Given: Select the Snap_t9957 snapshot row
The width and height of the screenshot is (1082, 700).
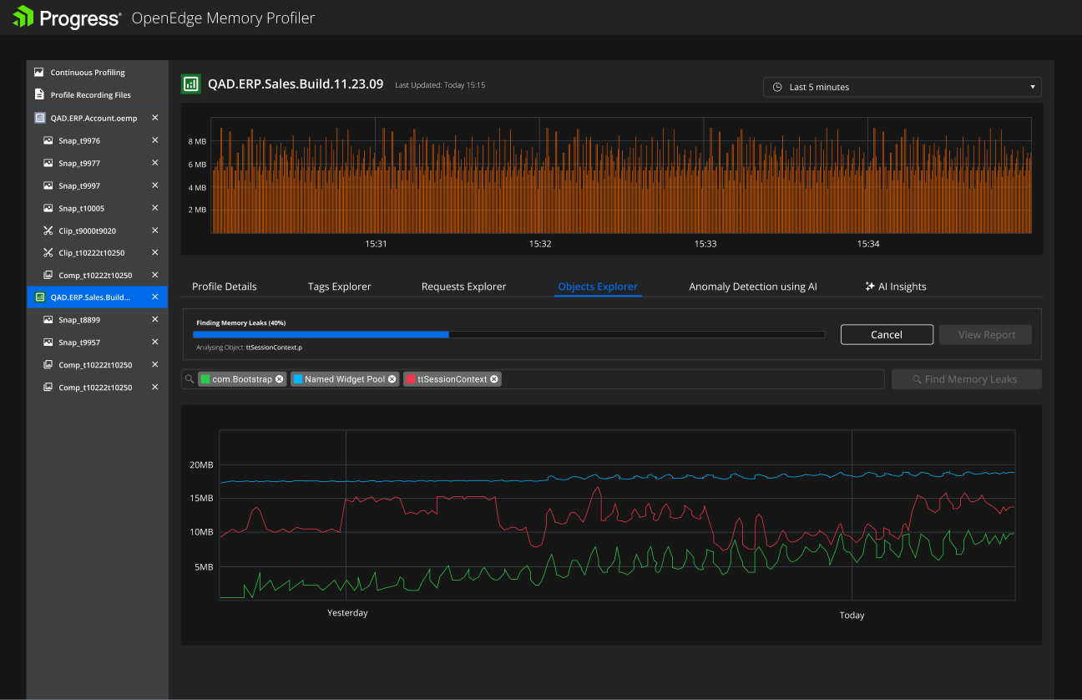Looking at the screenshot, I should click(97, 342).
